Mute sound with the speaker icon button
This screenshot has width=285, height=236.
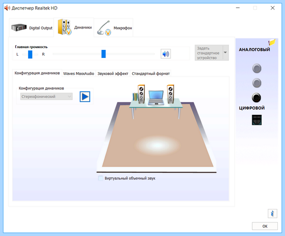(x=166, y=54)
